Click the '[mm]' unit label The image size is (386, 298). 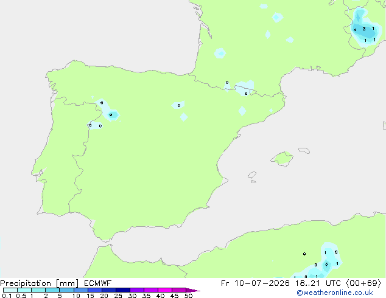(x=67, y=283)
